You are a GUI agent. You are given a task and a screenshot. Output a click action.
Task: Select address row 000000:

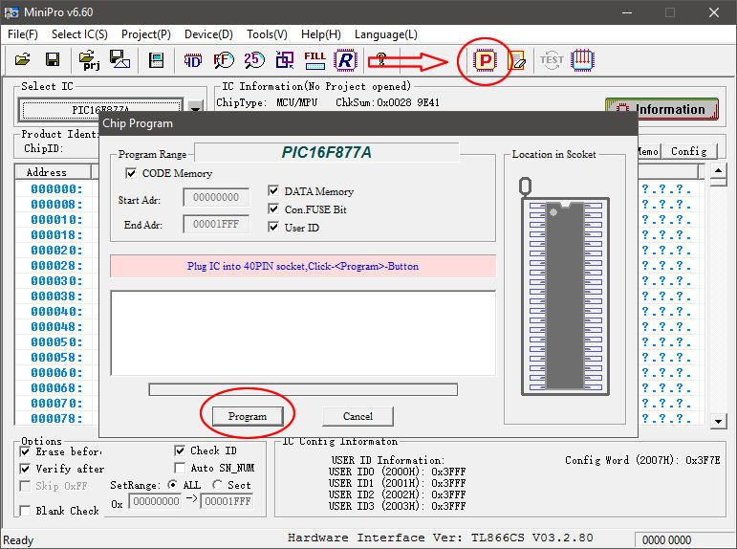tap(56, 189)
